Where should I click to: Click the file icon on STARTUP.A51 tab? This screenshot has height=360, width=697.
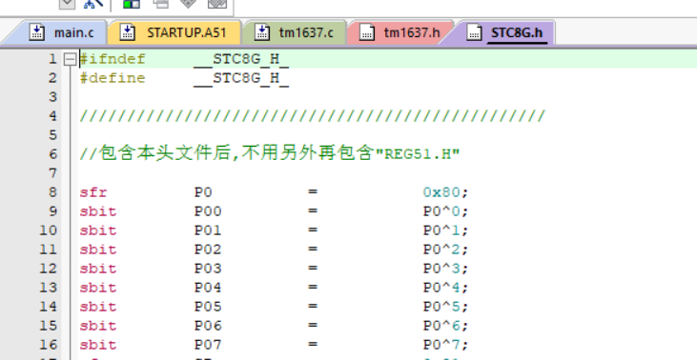pos(128,32)
